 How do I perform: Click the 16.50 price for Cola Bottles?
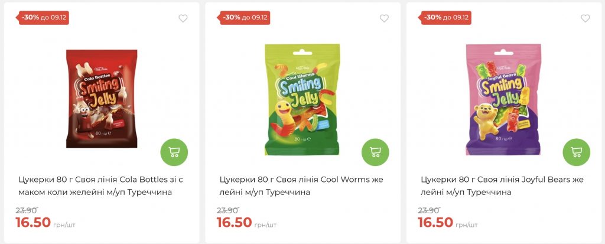point(34,223)
